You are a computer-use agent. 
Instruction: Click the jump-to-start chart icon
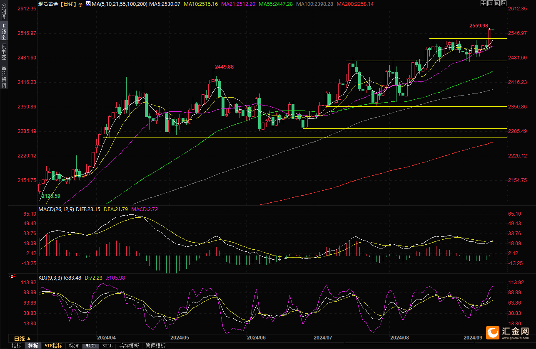[x=490, y=3]
